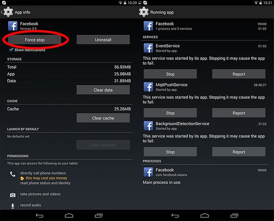274x221 pixels.
Task: Open the App info settings gear icon
Action: pyautogui.click(x=8, y=12)
